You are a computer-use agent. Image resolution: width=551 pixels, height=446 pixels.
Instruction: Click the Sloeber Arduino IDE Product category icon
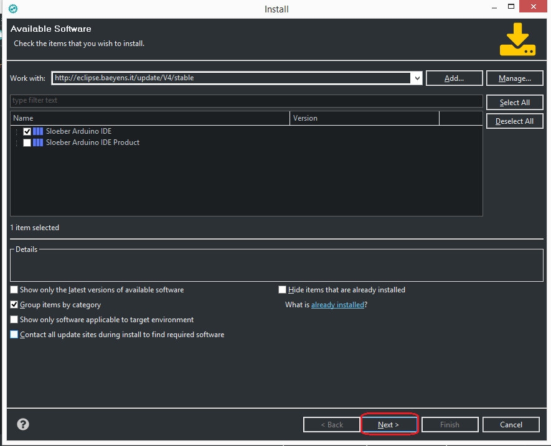(38, 142)
